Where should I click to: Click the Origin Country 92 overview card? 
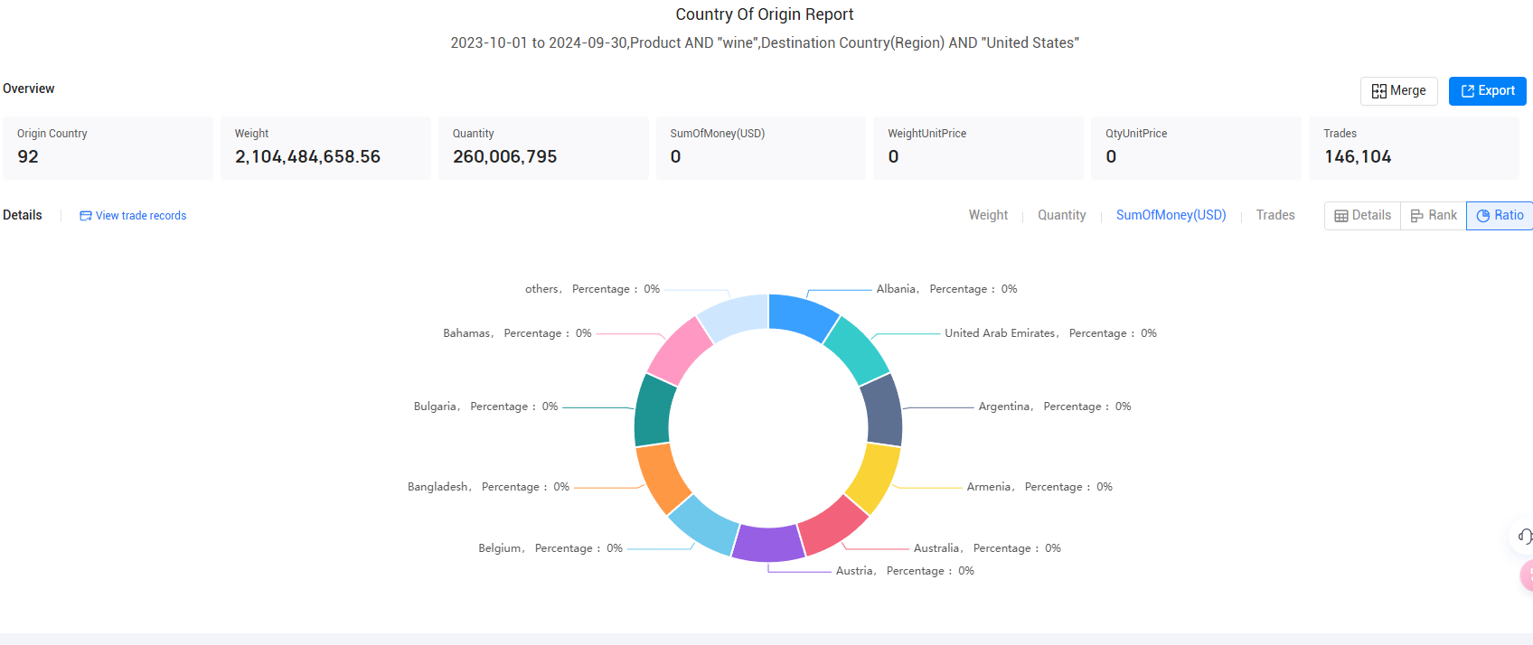pyautogui.click(x=108, y=147)
